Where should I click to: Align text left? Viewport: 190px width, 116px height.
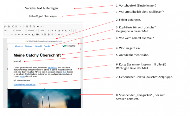click(x=19, y=34)
